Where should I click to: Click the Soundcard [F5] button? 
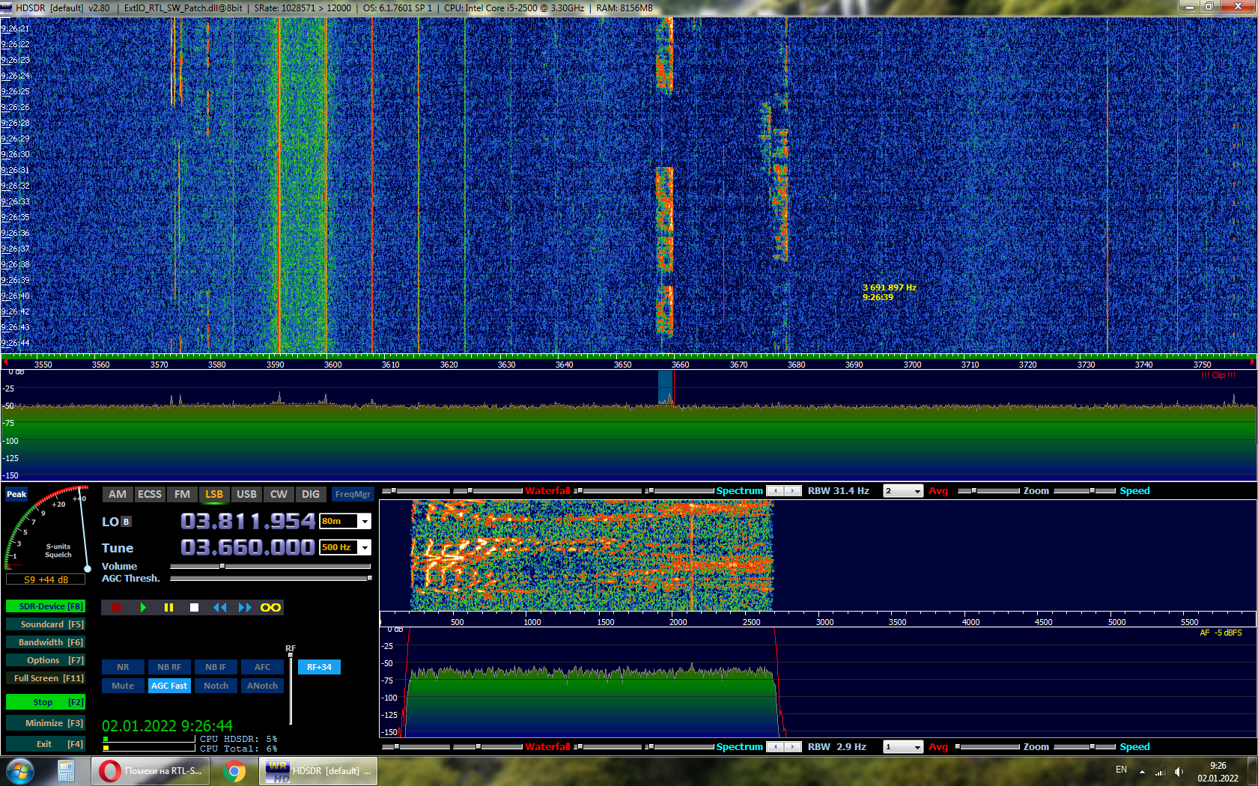[x=46, y=624]
